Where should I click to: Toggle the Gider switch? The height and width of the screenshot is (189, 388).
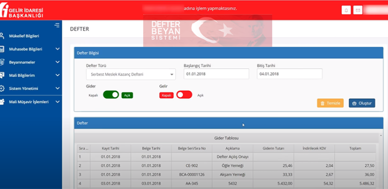pos(111,95)
